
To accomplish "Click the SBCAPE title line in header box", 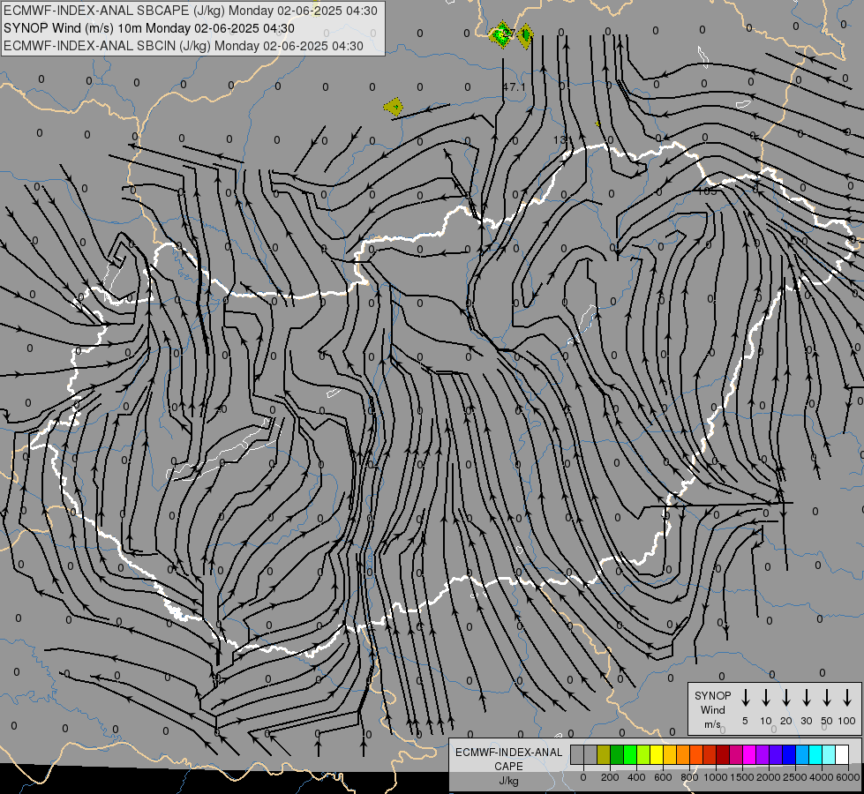I will tap(191, 11).
